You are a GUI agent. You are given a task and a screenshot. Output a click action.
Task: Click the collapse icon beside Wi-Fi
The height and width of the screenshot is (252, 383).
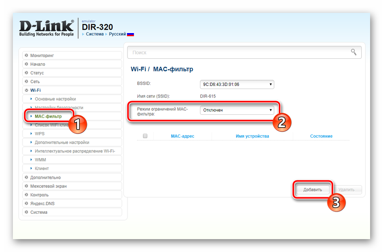26,90
